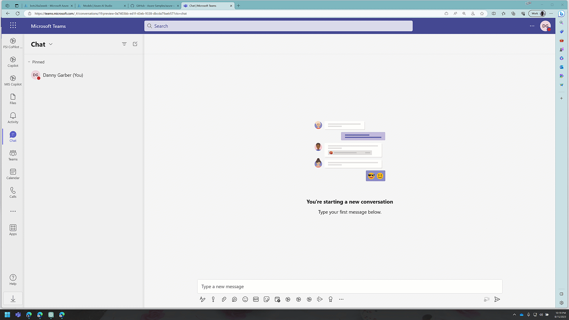
Task: Click the compose new chat icon
Action: click(135, 43)
